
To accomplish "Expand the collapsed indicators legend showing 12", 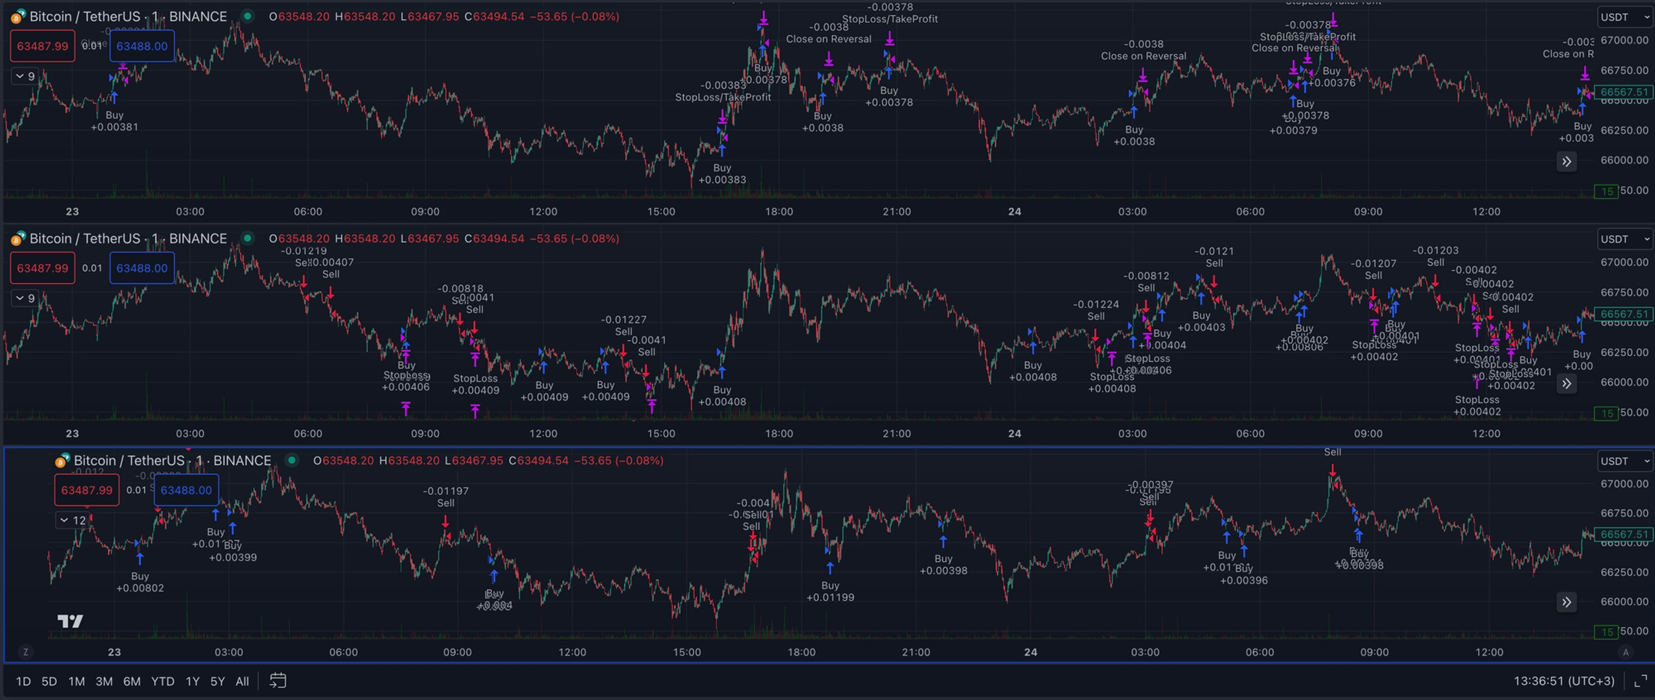I will [73, 520].
